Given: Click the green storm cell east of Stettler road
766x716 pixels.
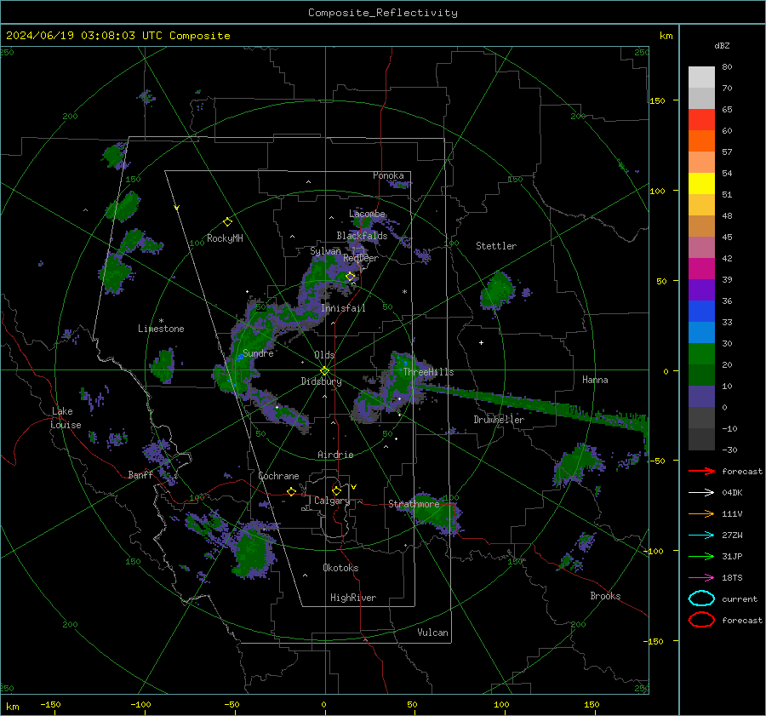Looking at the screenshot, I should tap(497, 291).
